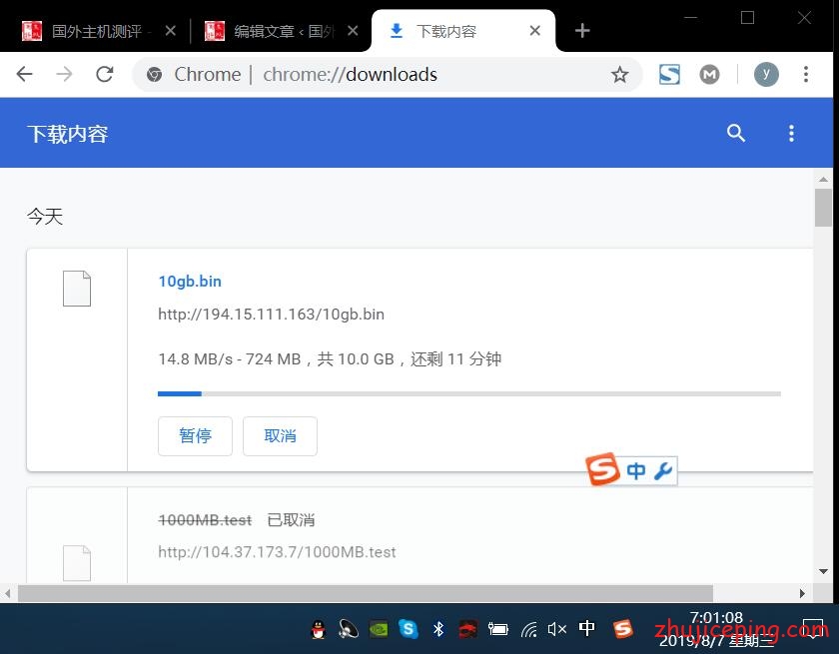This screenshot has width=839, height=654.
Task: Search downloads with the magnifier icon
Action: pyautogui.click(x=736, y=133)
